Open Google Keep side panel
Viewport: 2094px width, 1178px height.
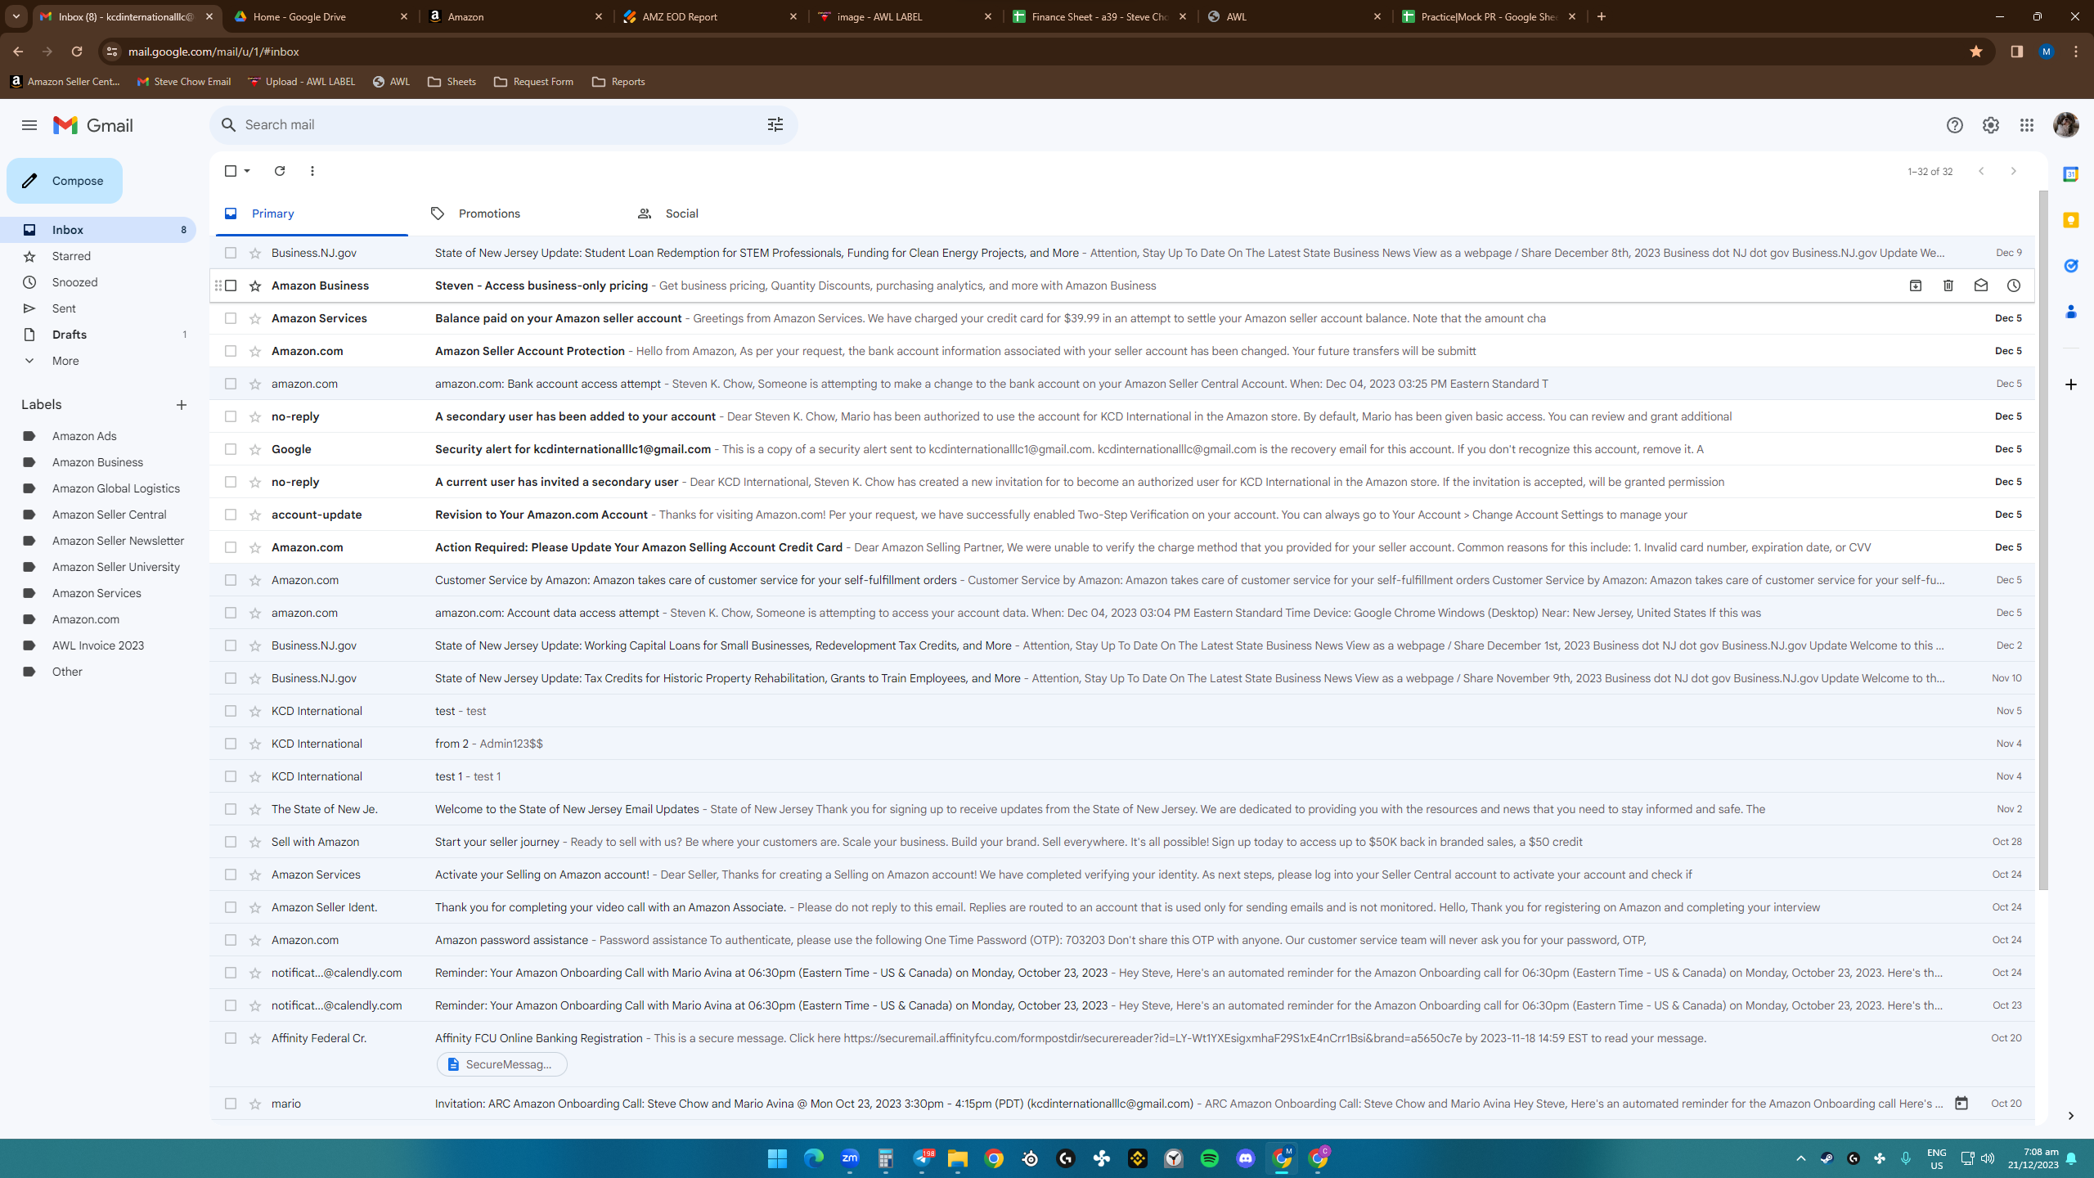2070,220
